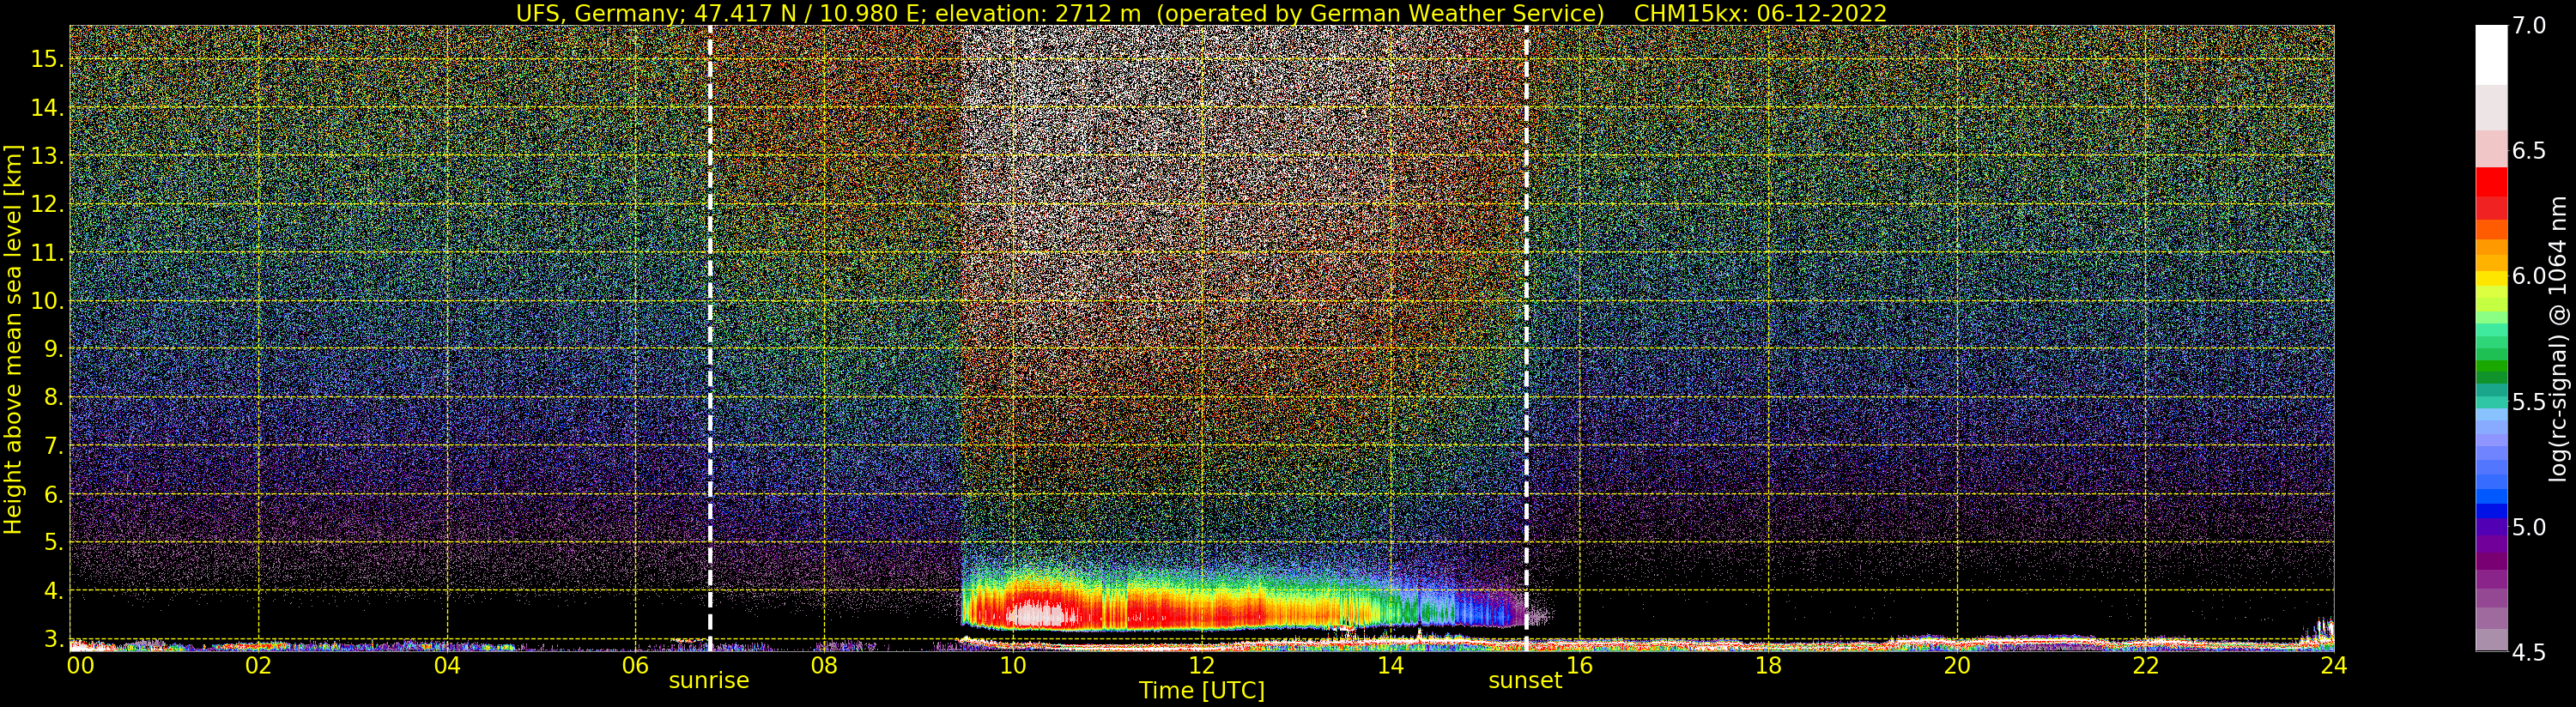Select the colorbar value '5.5'

(2529, 402)
